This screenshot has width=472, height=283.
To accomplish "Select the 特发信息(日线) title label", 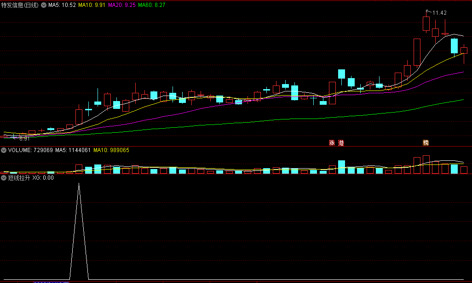I will point(20,5).
